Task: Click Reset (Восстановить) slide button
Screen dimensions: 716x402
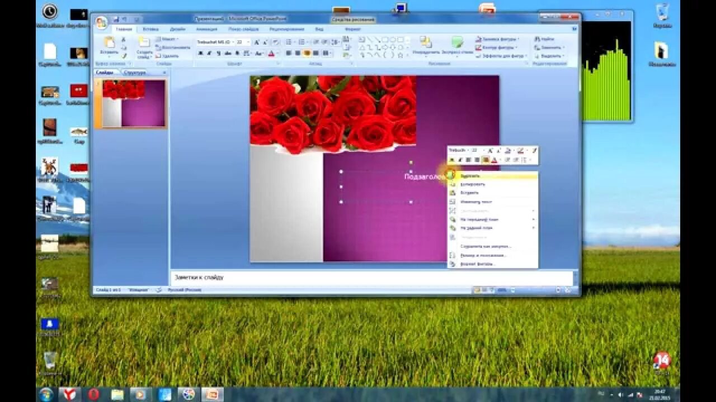Action: coord(172,47)
